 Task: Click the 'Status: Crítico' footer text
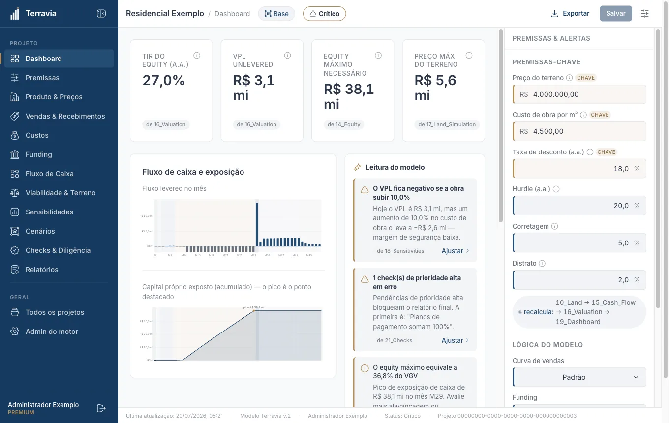click(402, 416)
